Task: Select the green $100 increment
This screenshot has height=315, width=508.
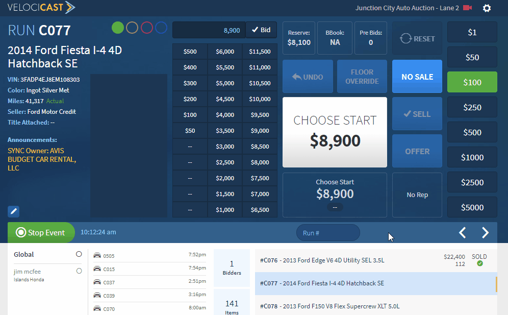Action: (472, 82)
